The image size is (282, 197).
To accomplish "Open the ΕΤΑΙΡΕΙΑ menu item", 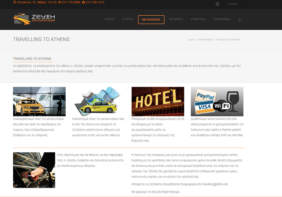I will coord(127,19).
